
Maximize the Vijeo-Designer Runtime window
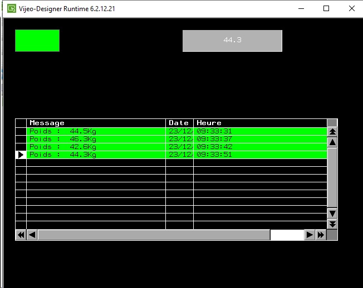326,9
